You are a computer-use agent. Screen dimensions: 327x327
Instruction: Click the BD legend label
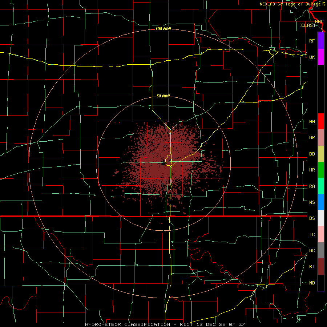pyautogui.click(x=312, y=154)
